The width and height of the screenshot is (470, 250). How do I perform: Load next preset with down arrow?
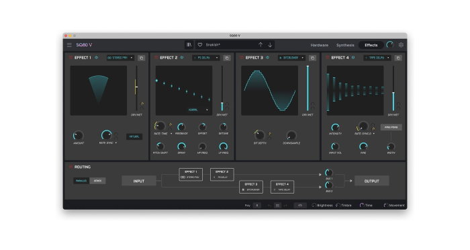(x=270, y=45)
